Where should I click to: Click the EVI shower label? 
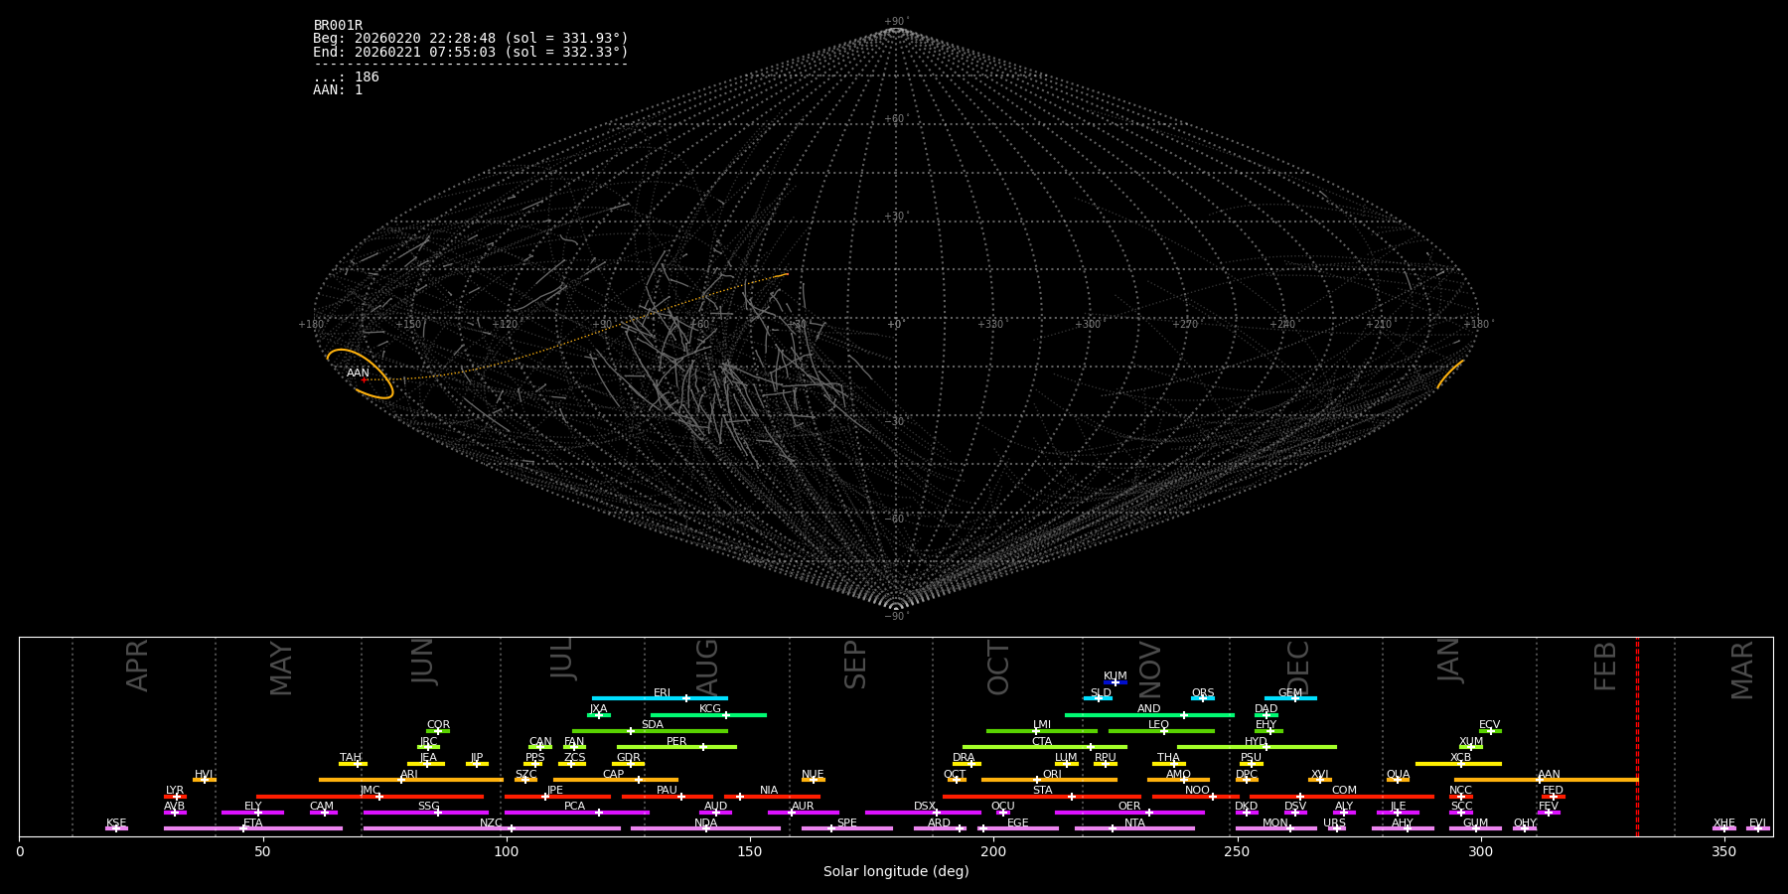pos(1757,823)
